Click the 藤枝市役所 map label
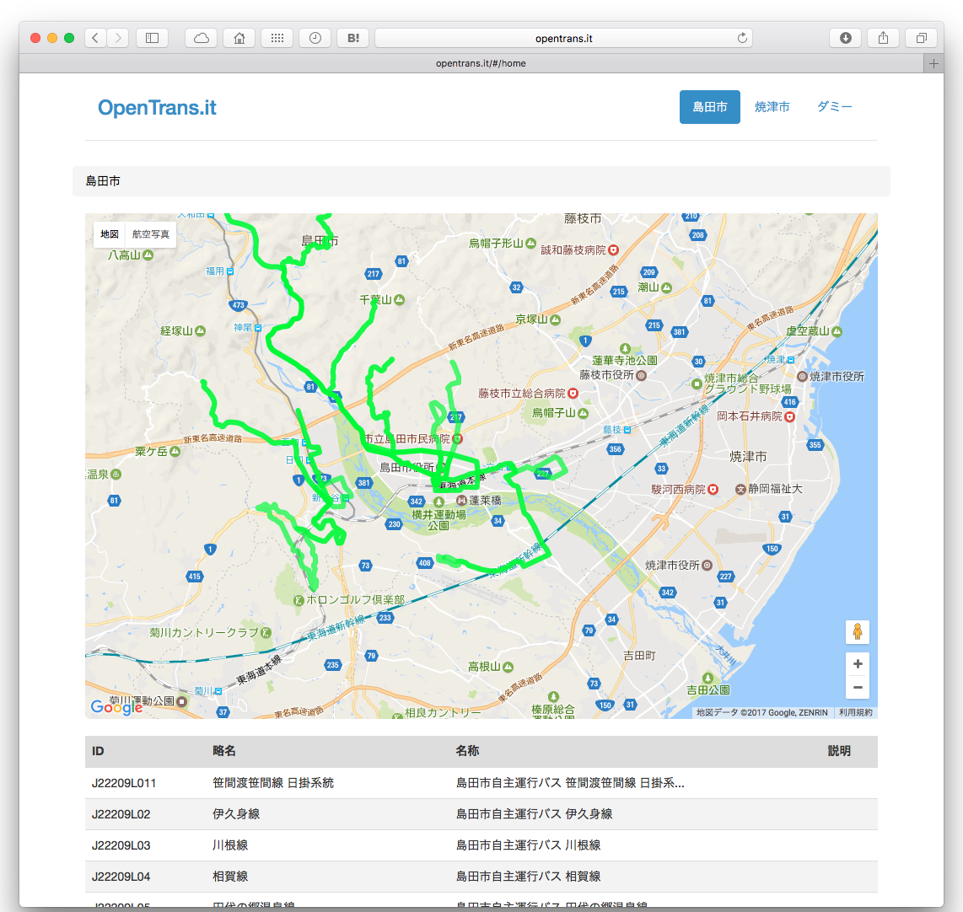Image resolution: width=963 pixels, height=912 pixels. pos(607,374)
